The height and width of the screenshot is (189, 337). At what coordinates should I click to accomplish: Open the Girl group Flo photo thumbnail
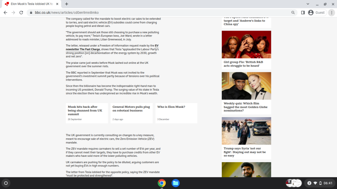(x=246, y=45)
